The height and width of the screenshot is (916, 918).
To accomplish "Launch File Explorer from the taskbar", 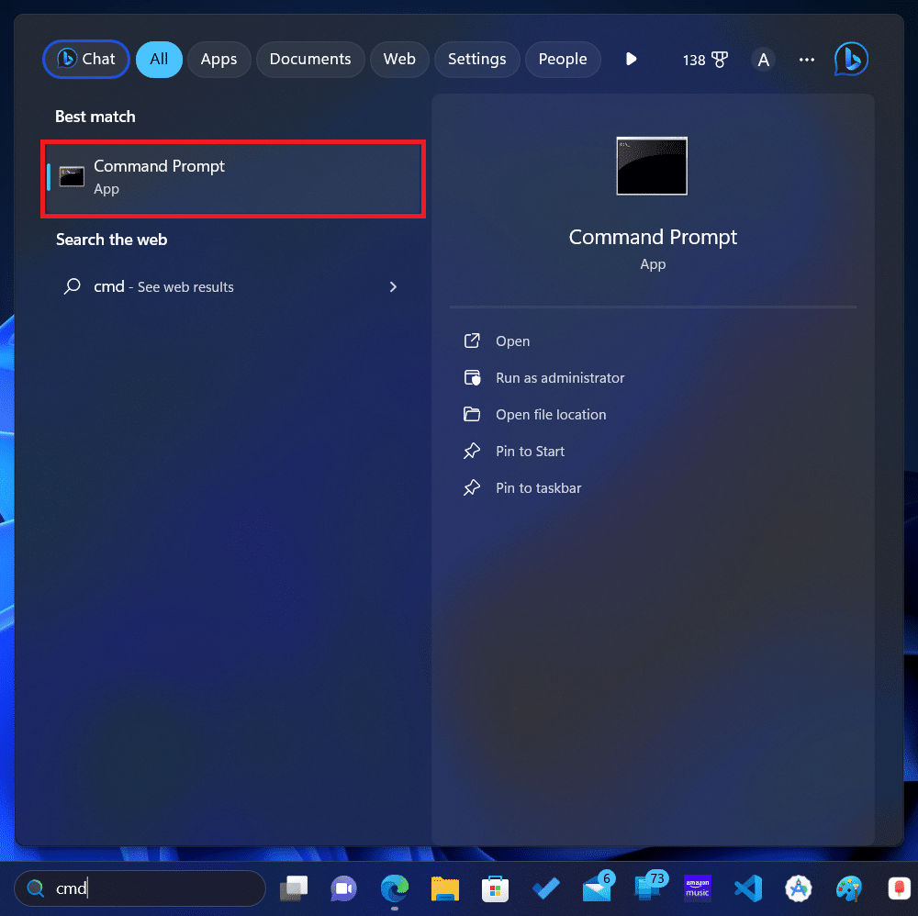I will click(x=445, y=888).
